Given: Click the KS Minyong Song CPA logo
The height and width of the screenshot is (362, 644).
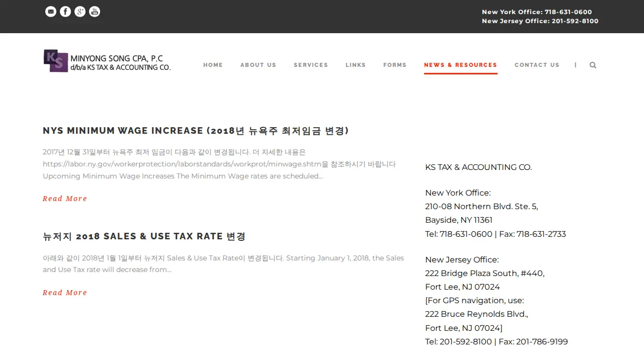Looking at the screenshot, I should (107, 61).
